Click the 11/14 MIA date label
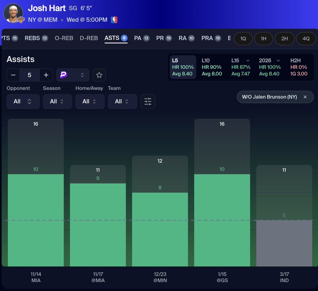 (36, 277)
